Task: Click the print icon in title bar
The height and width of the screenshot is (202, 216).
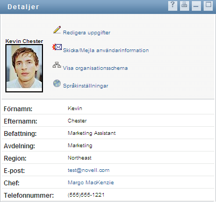Action: 184,6
